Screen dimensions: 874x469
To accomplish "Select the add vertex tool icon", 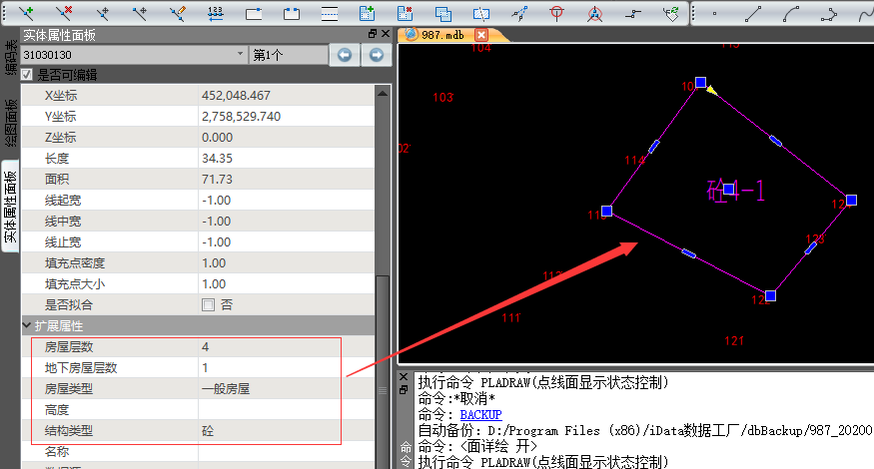I will pos(26,13).
